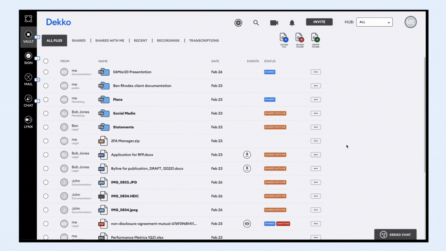This screenshot has height=251, width=446.
Task: Open more options for Ben Rhodes client documentation
Action: click(316, 86)
